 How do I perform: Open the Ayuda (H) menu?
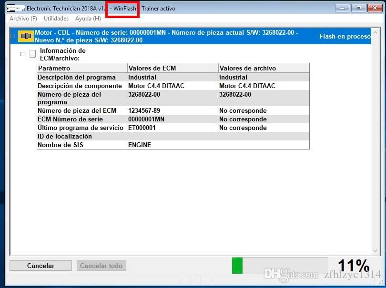tap(88, 19)
